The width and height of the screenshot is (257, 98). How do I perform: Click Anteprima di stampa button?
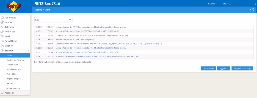point(242,68)
